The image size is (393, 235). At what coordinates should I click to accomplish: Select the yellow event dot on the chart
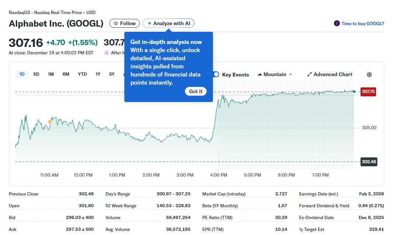click(x=49, y=121)
